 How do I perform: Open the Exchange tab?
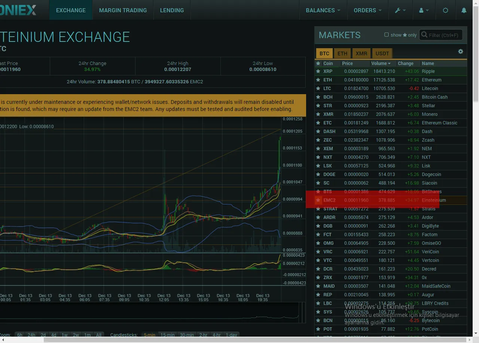pyautogui.click(x=71, y=10)
